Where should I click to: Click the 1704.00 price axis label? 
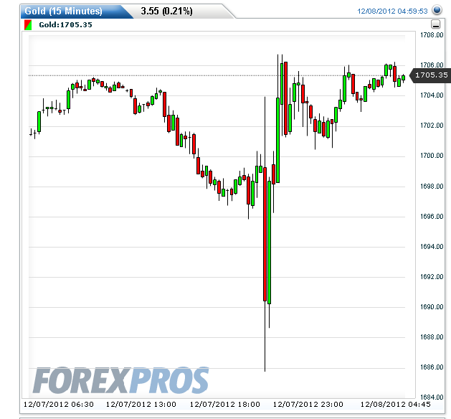click(432, 95)
